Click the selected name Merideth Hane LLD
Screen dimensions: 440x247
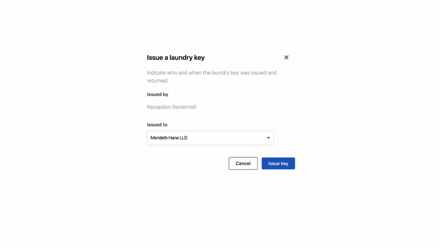(x=169, y=138)
